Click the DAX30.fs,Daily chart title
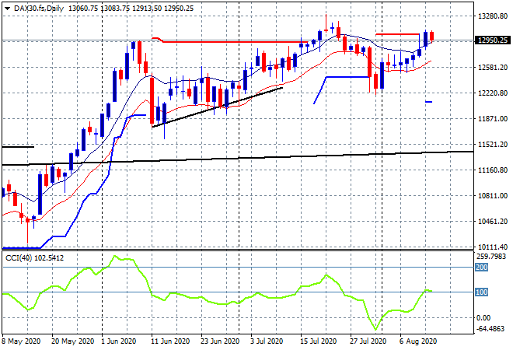Image resolution: width=513 pixels, height=350 pixels. point(39,9)
